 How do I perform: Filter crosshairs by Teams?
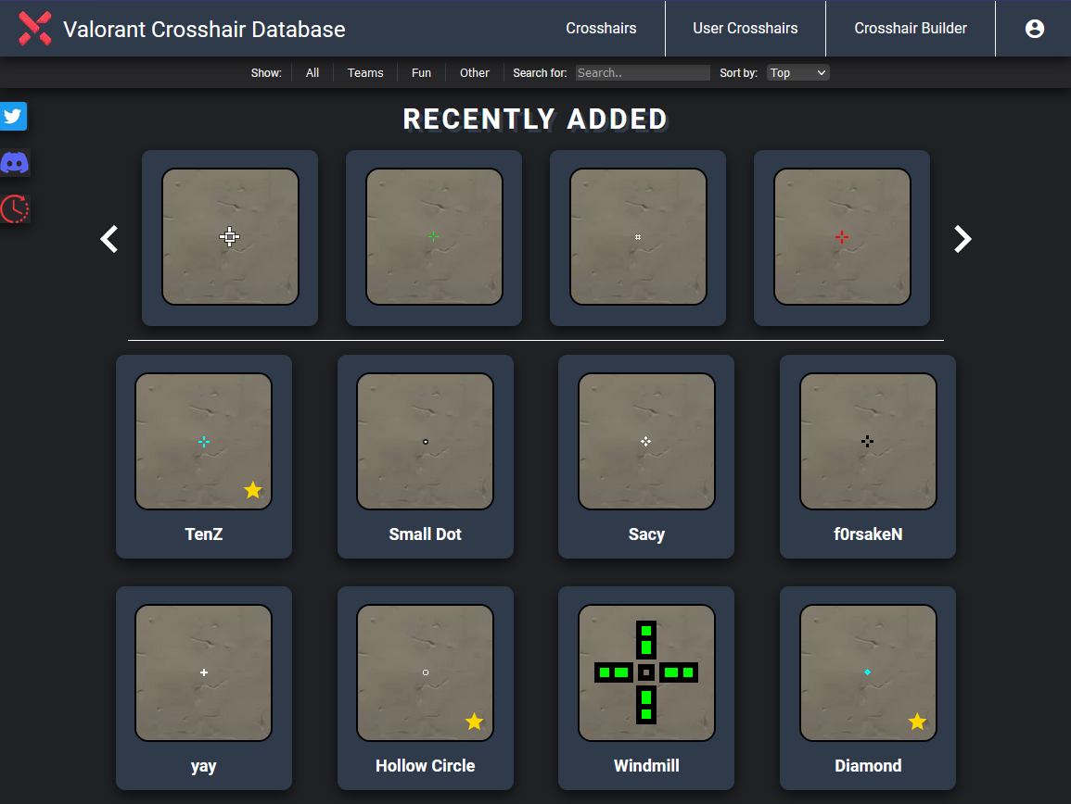click(365, 73)
